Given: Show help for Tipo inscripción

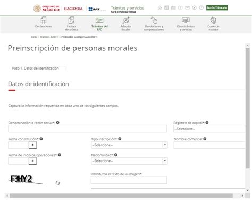Looking at the screenshot, I should pyautogui.click(x=120, y=139).
